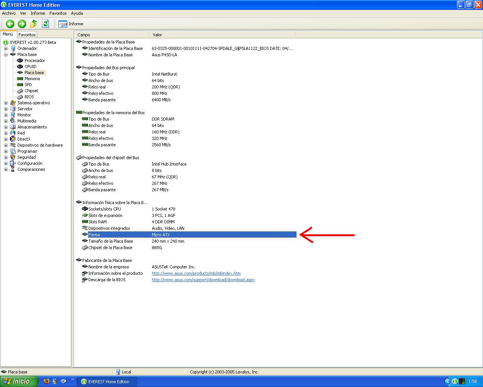The width and height of the screenshot is (483, 387).
Task: Switch to the Menú tab
Action: [8, 34]
